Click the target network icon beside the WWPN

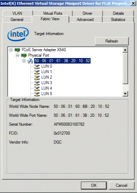(30, 61)
